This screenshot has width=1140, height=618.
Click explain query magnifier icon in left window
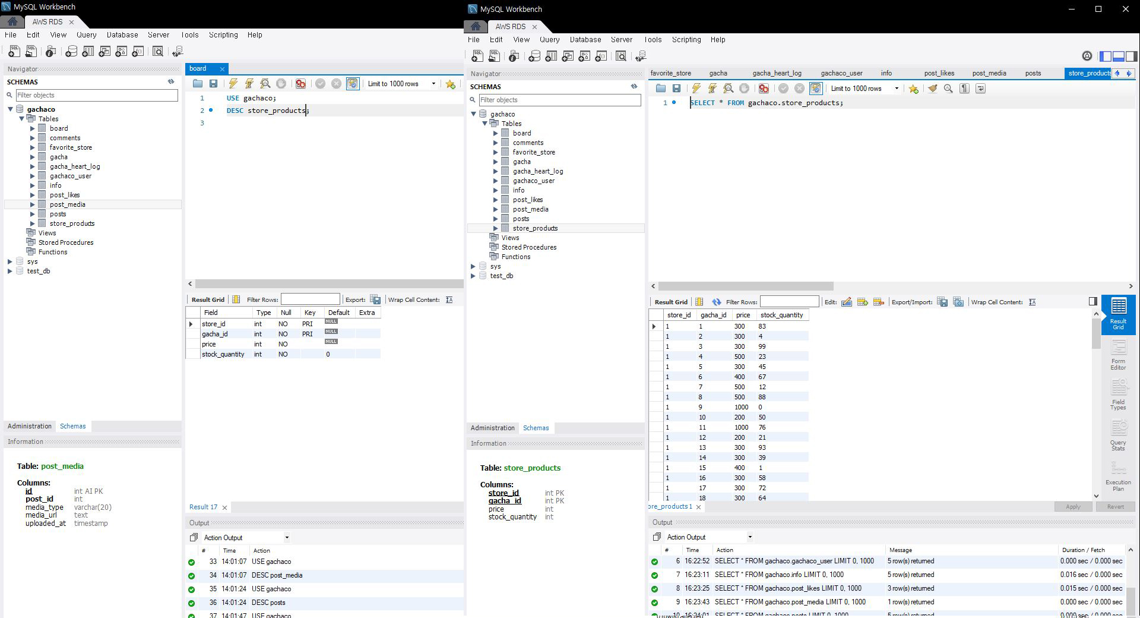pos(265,84)
